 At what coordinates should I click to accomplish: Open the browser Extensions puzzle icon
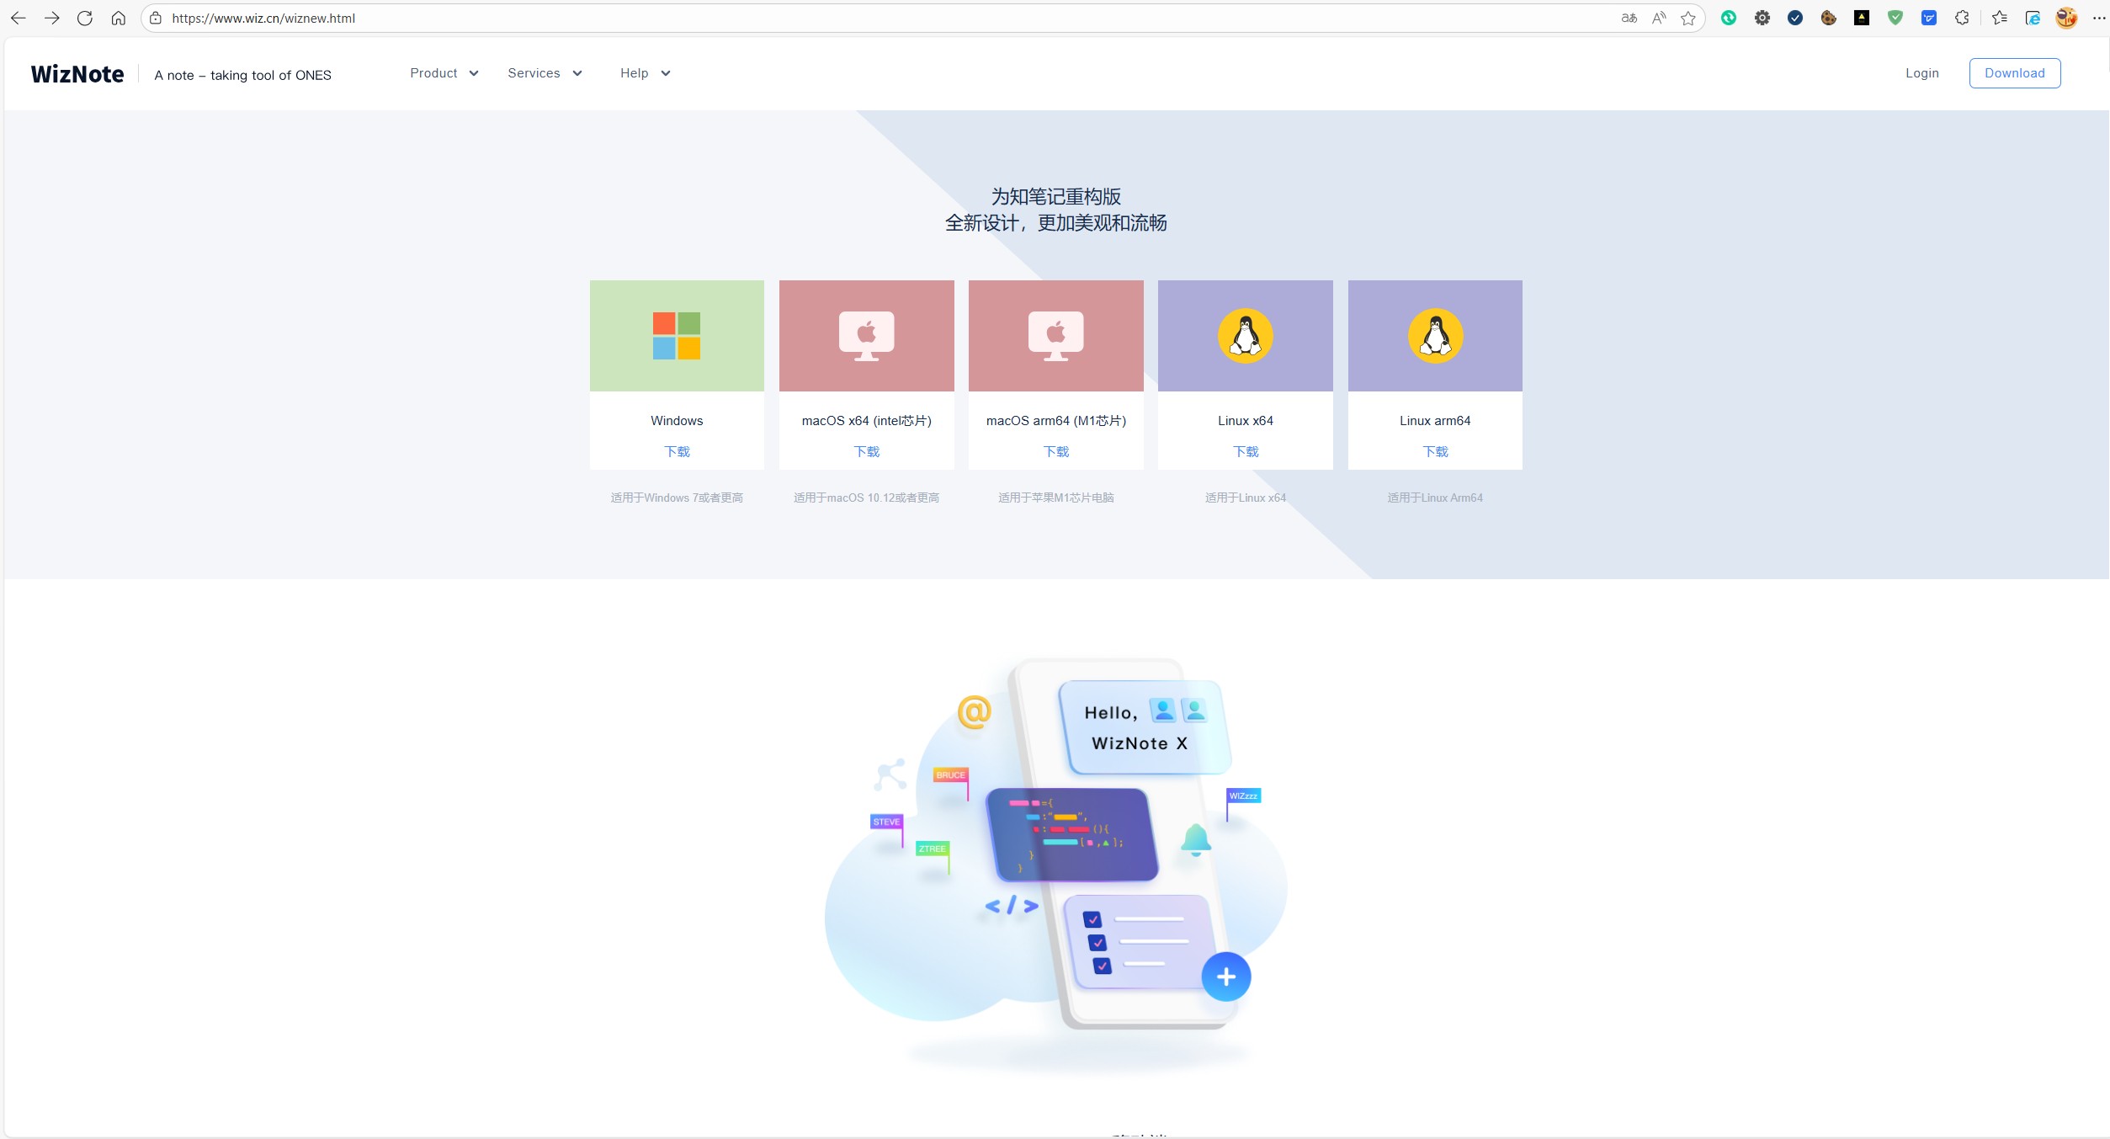click(1962, 18)
